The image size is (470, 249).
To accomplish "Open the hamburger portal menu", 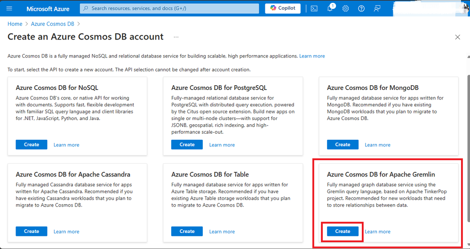I will [9, 8].
